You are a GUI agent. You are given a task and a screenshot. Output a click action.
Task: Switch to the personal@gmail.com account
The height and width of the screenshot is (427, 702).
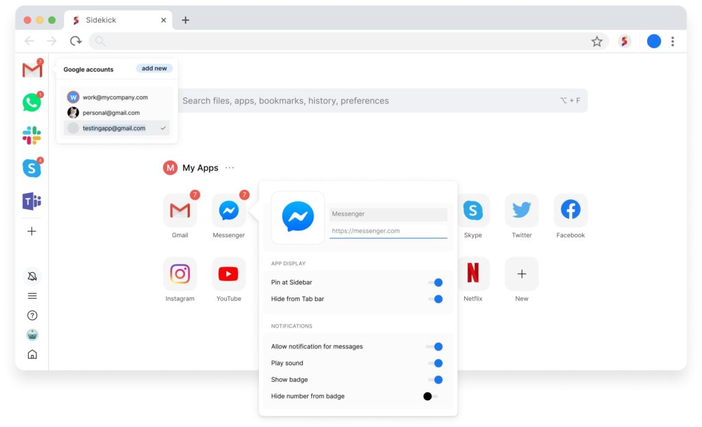point(110,112)
